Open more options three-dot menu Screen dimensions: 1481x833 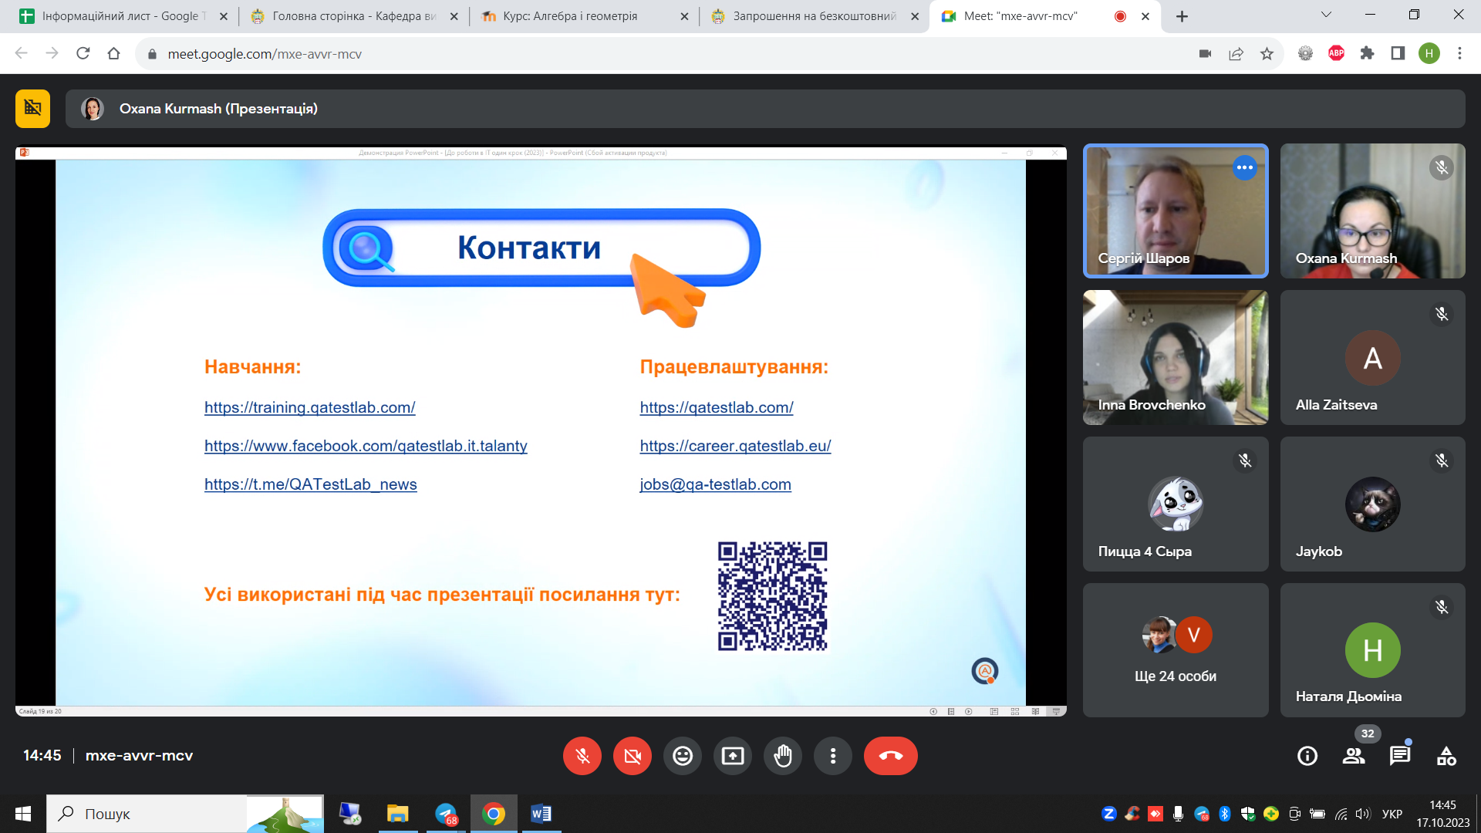point(833,756)
